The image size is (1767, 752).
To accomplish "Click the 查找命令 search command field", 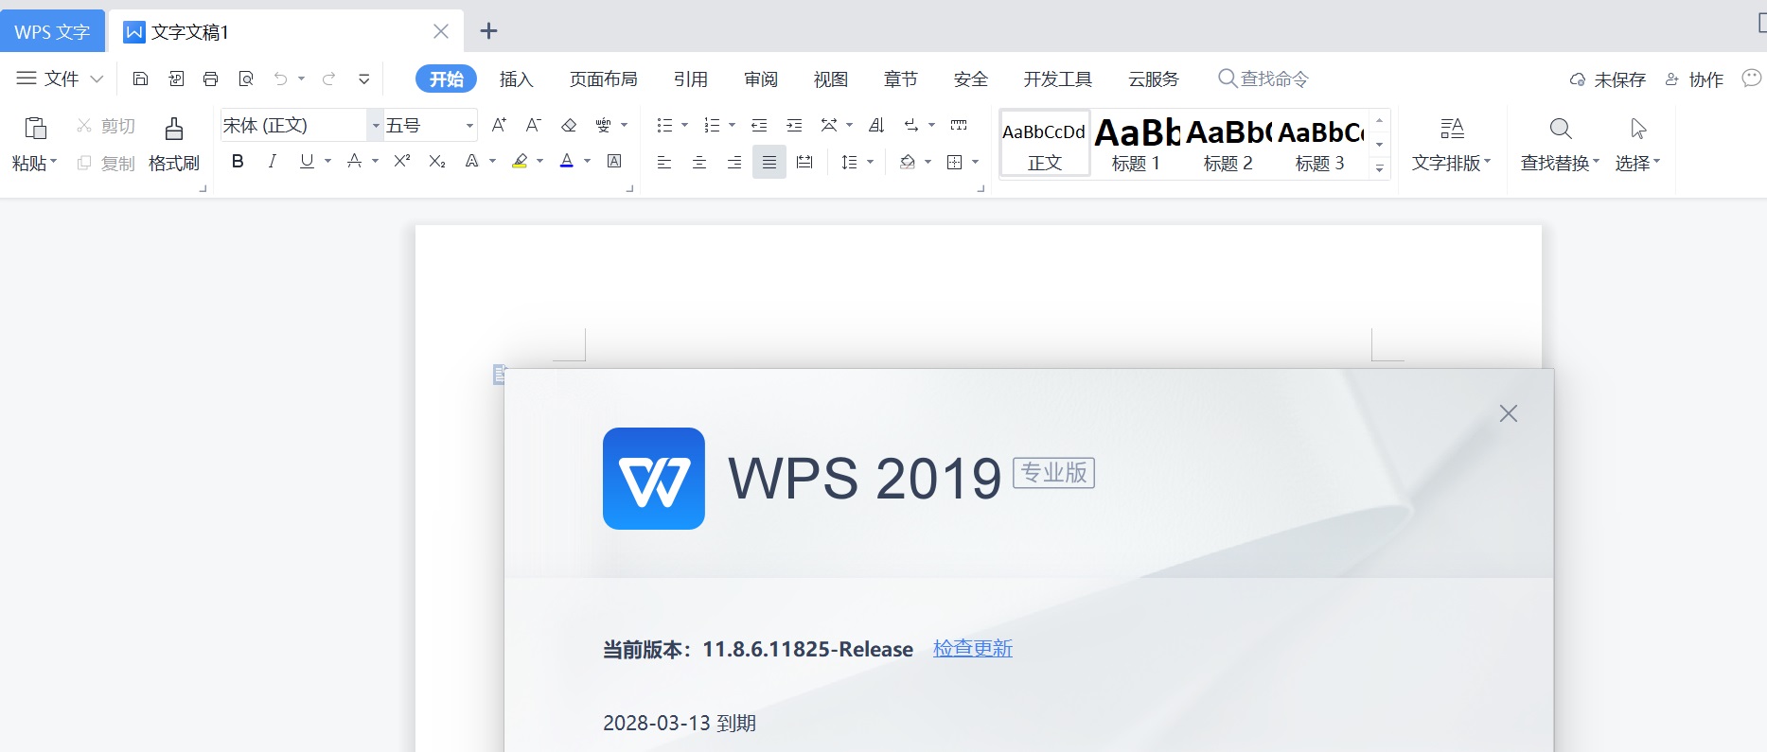I will click(x=1263, y=79).
